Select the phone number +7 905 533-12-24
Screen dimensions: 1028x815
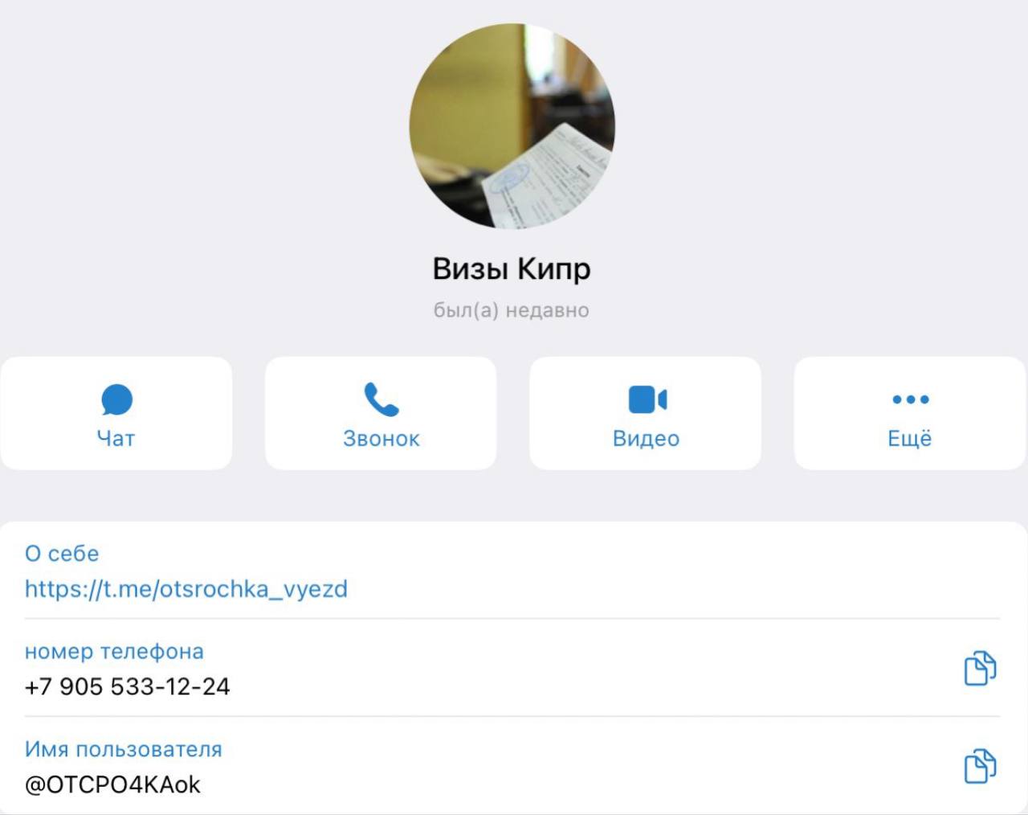tap(128, 686)
